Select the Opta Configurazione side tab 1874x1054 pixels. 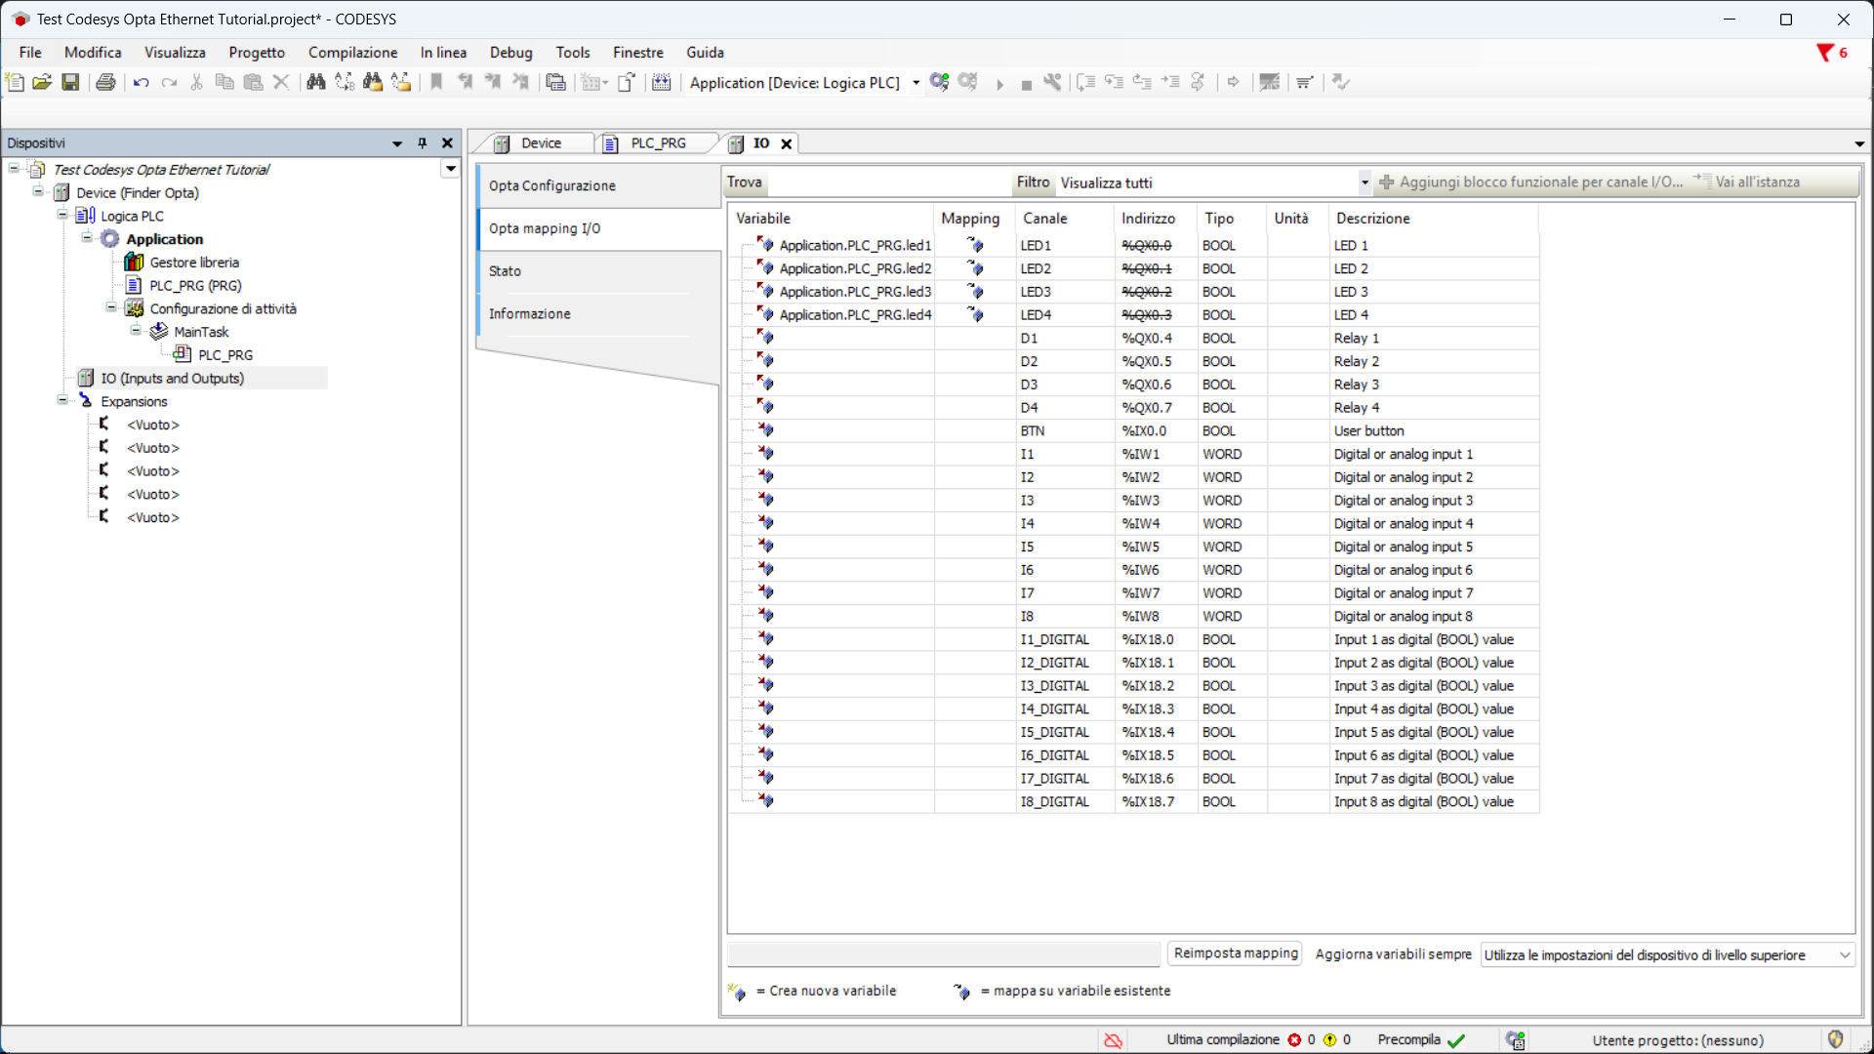click(552, 185)
